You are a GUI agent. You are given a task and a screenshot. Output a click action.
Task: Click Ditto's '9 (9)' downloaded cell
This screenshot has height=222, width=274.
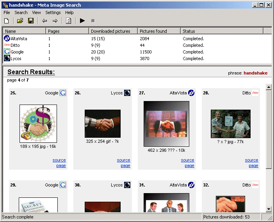point(96,45)
